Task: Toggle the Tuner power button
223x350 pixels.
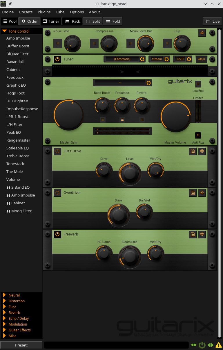Action: pyautogui.click(x=57, y=59)
